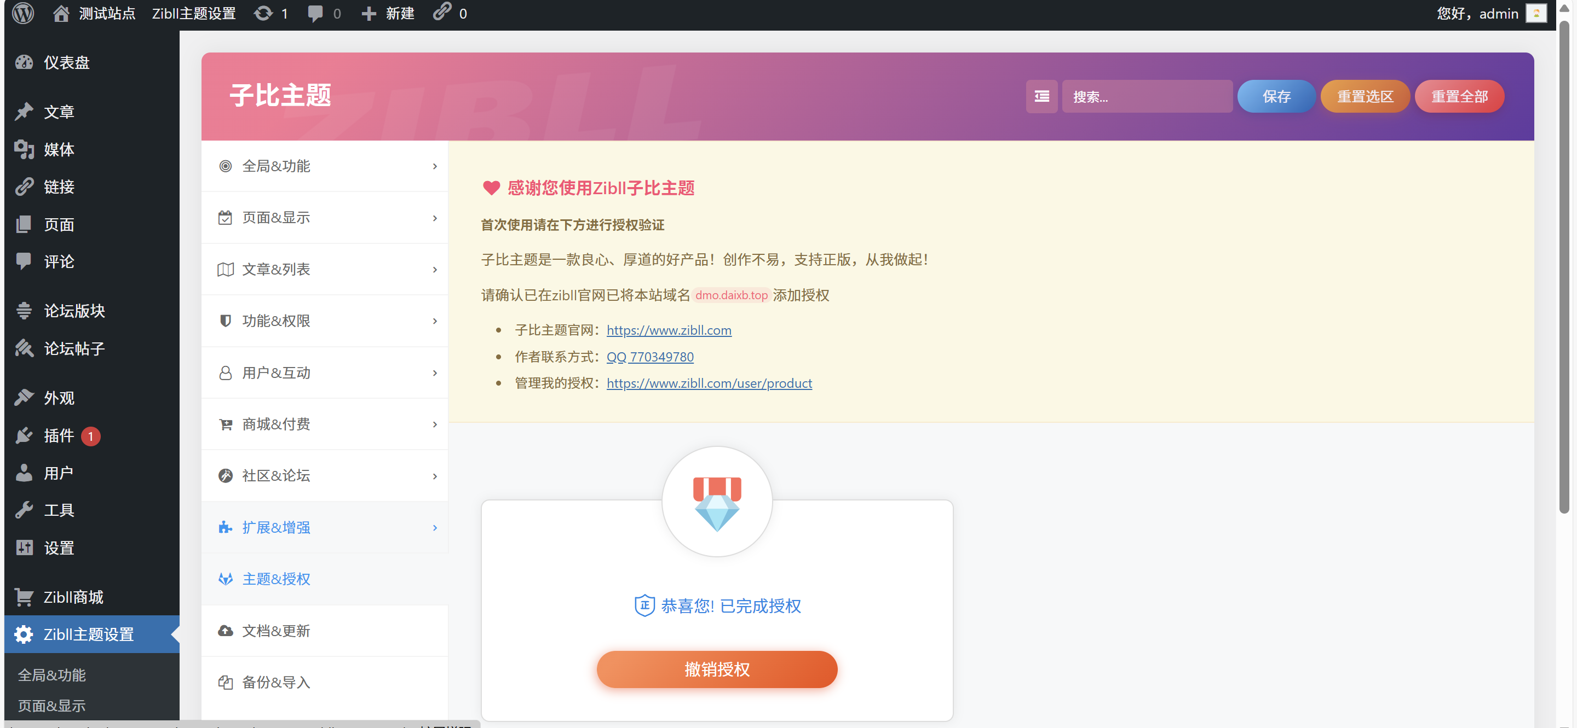Image resolution: width=1577 pixels, height=728 pixels.
Task: Open the zibll.com/user/product link
Action: click(709, 383)
